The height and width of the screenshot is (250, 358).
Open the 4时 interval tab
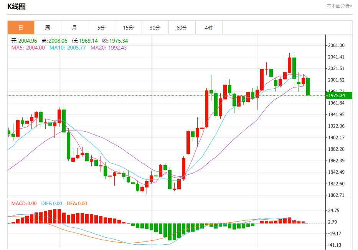(209, 28)
